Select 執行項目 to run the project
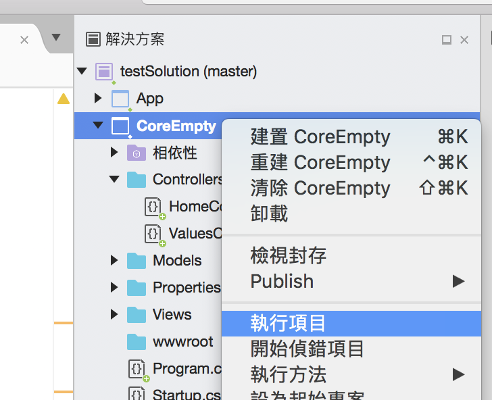This screenshot has width=492, height=400. tap(351, 324)
